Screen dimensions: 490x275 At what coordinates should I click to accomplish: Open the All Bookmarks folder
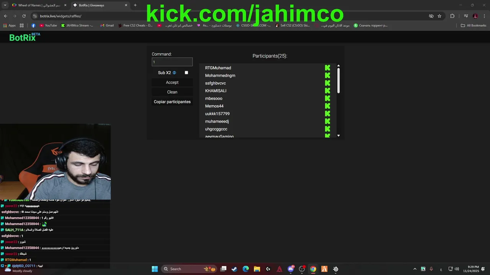[x=474, y=26]
